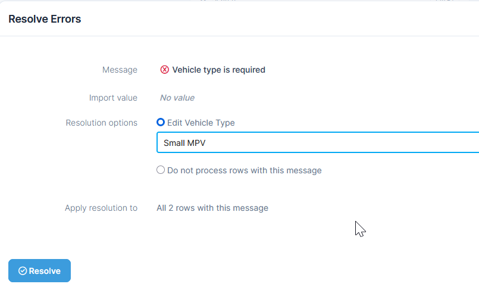Click the Resolution options field label
The image size is (479, 287).
click(x=102, y=123)
